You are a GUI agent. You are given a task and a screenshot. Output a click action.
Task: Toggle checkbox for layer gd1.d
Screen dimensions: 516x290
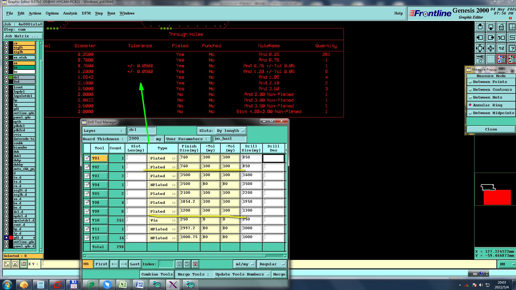[6, 238]
